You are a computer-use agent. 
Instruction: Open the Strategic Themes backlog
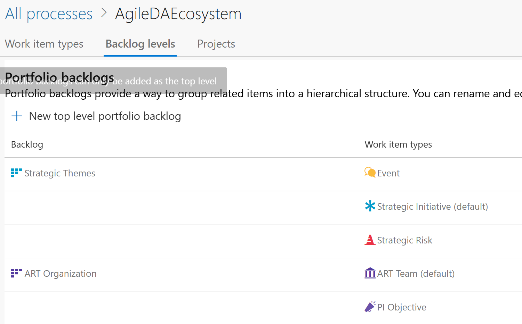tap(60, 173)
